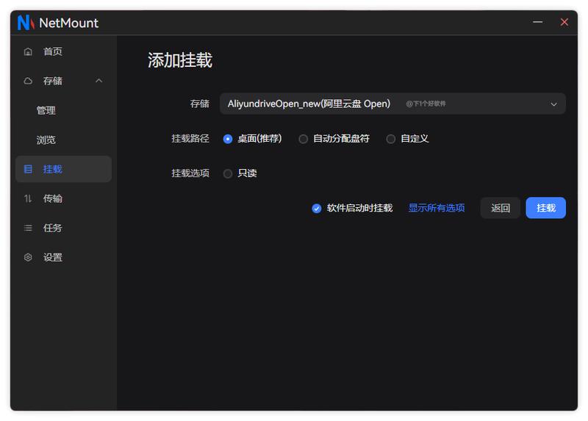Viewport: 588px width, 421px height.
Task: Click the home icon in sidebar
Action: tap(28, 51)
